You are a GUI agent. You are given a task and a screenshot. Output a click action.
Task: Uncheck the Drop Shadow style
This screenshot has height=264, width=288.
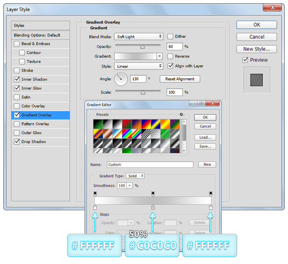pyautogui.click(x=17, y=142)
